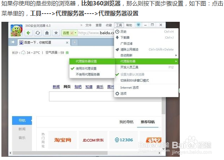Click the green back arrow button
This screenshot has height=160, width=224.
pos(29,33)
